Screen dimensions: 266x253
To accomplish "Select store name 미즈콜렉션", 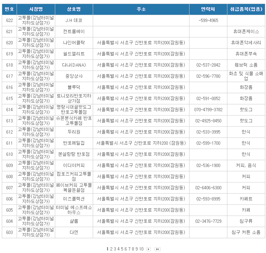I will point(74,199).
